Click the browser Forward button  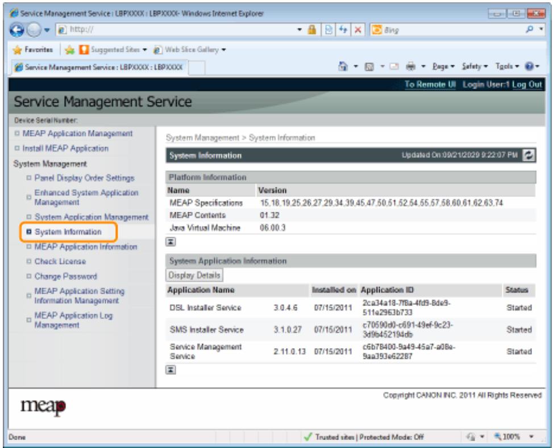[x=34, y=30]
